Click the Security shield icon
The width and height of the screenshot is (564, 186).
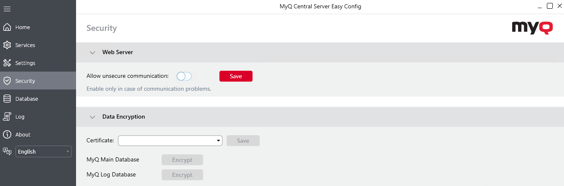7,81
